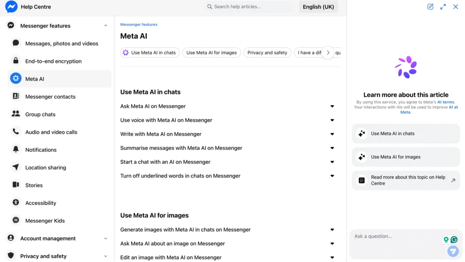Expand Summarise messages with Meta AI arrow
The width and height of the screenshot is (465, 262).
pyautogui.click(x=332, y=148)
